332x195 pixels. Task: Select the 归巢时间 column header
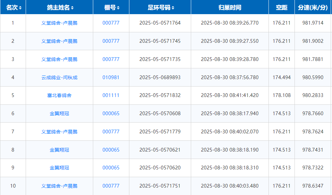tap(230, 7)
